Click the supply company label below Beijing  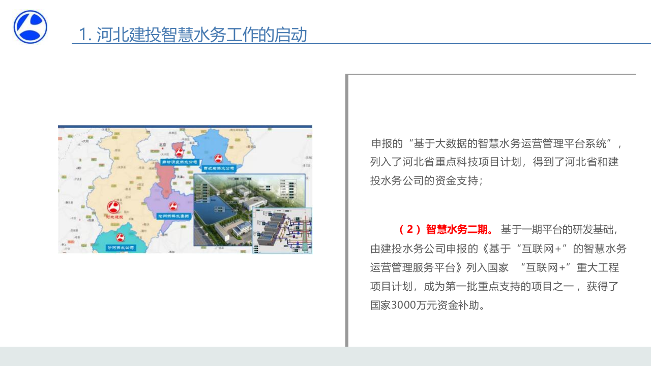[x=180, y=161]
